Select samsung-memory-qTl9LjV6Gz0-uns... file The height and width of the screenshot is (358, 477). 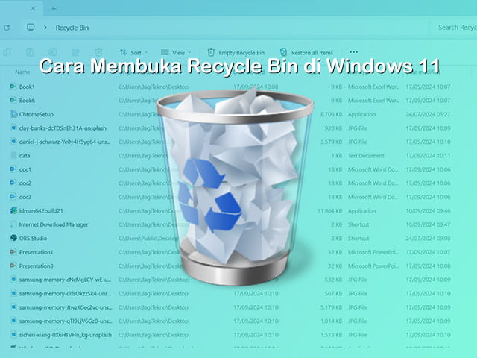(66, 321)
